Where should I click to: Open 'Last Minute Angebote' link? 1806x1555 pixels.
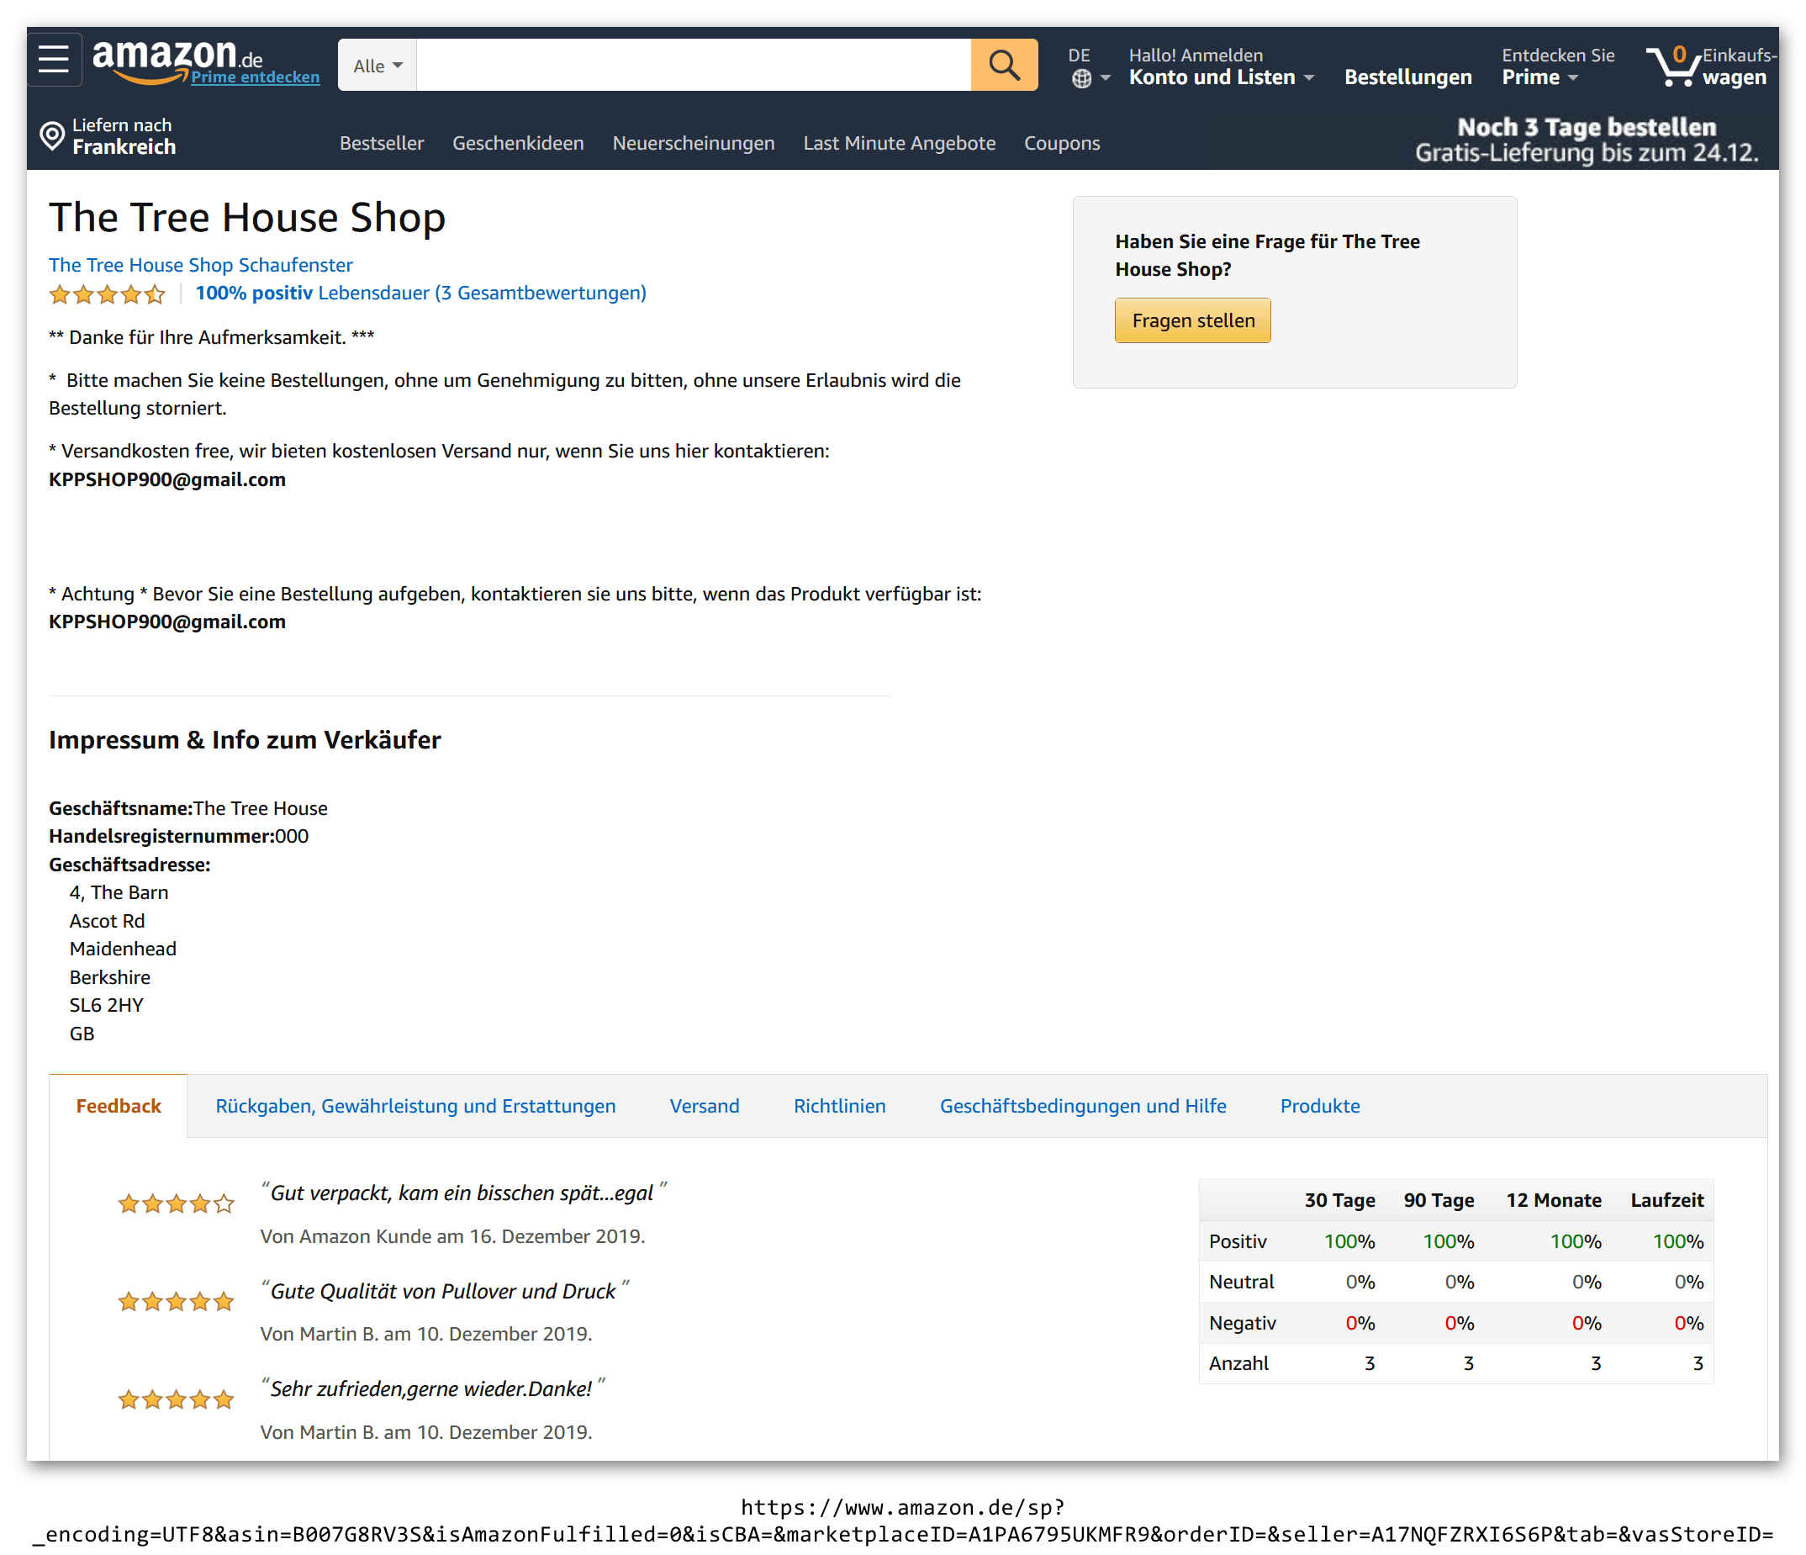(x=900, y=143)
